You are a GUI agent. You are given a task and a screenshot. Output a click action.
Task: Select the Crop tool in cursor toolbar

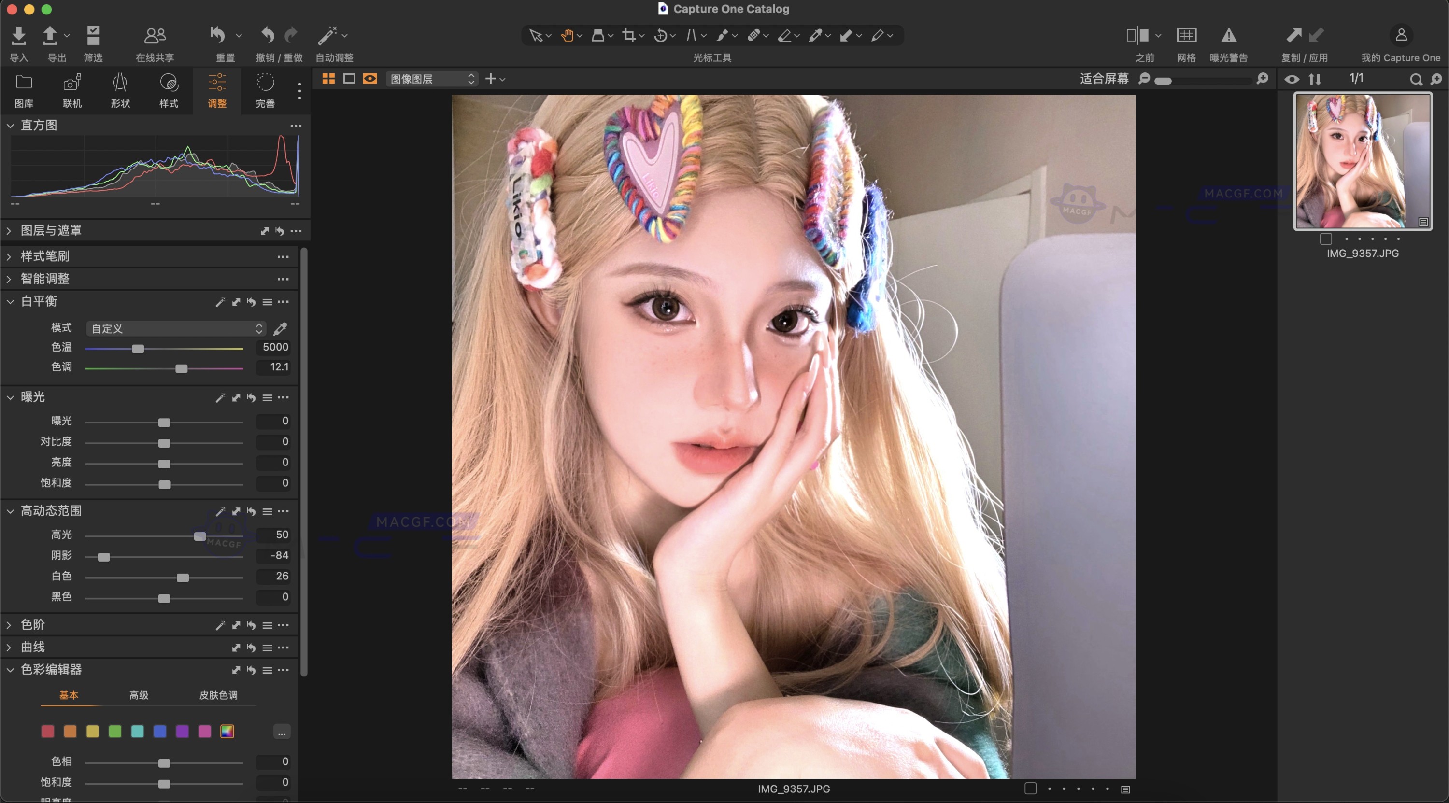[x=629, y=35]
